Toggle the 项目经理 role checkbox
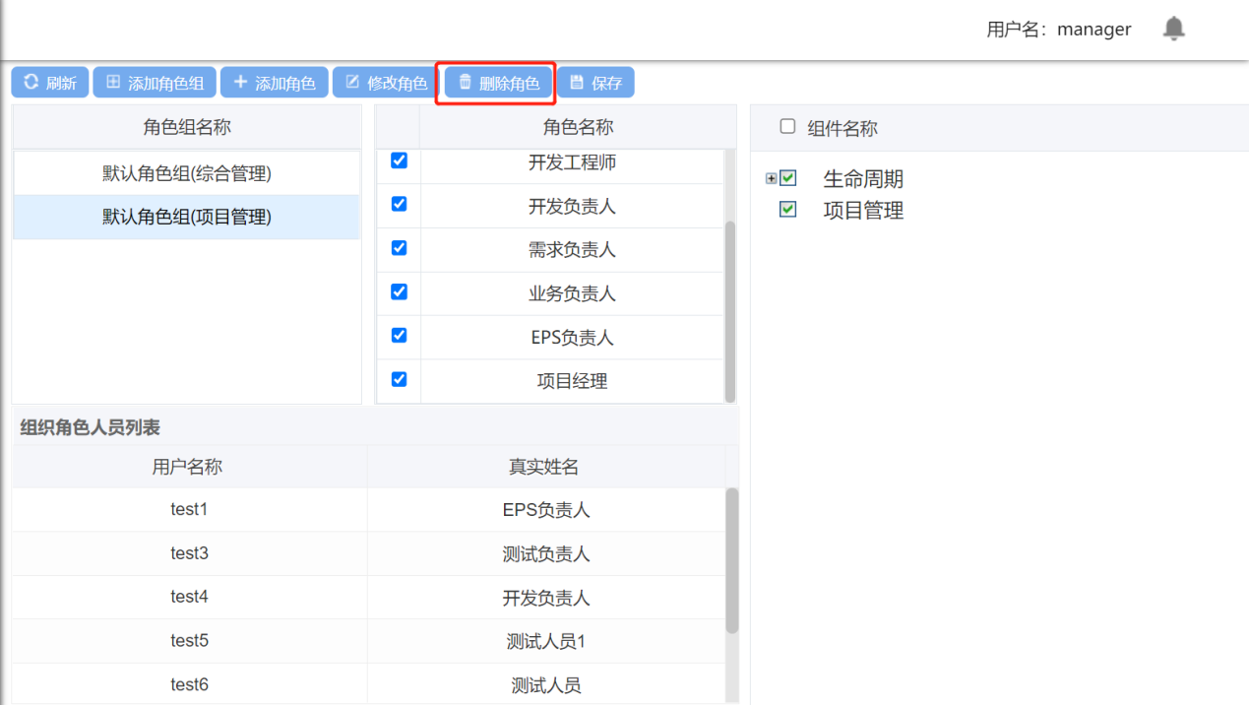This screenshot has width=1249, height=705. pyautogui.click(x=399, y=379)
